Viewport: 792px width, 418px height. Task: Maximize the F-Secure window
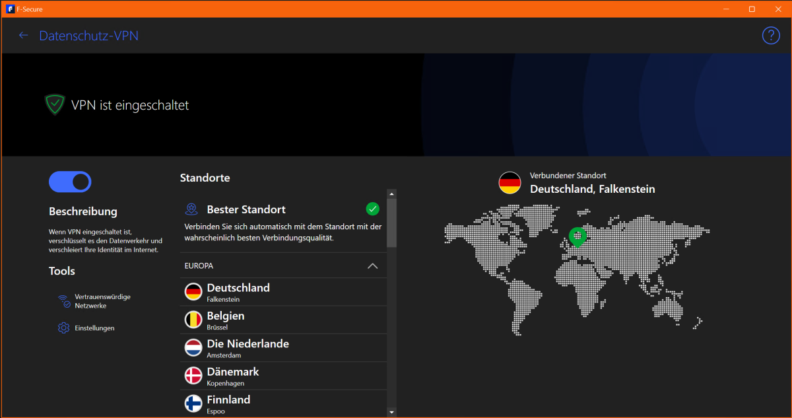[x=752, y=9]
